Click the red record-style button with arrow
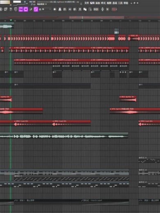The image size is (160, 213). [114, 9]
